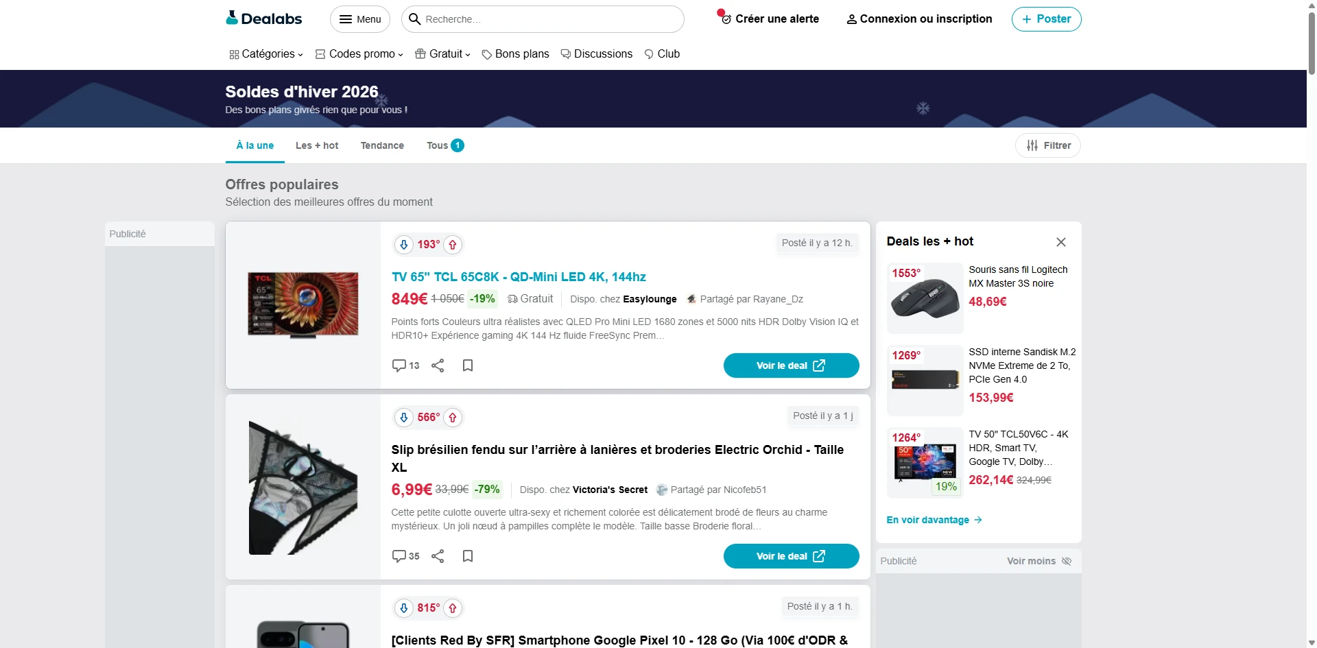1317x648 pixels.
Task: Share the Victoria's Secret slip deal
Action: click(x=438, y=556)
